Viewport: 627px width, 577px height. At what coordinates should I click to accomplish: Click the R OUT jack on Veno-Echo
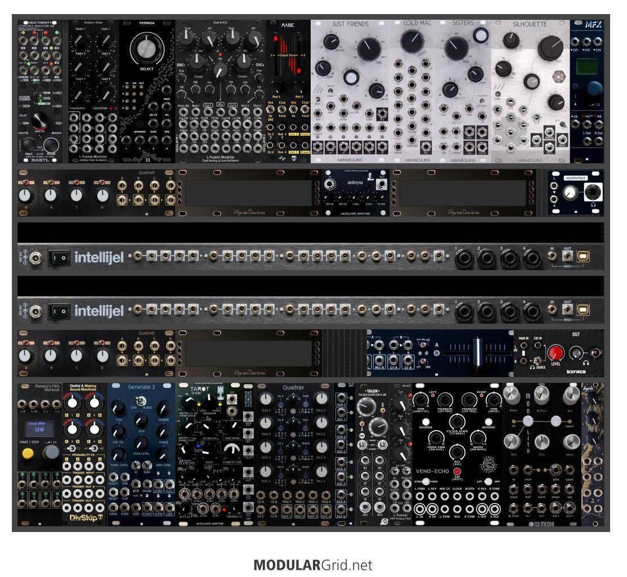point(494,509)
